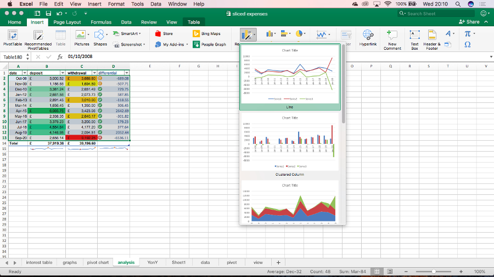This screenshot has width=494, height=277.
Task: Click the fx insert function button
Action: tap(60, 57)
